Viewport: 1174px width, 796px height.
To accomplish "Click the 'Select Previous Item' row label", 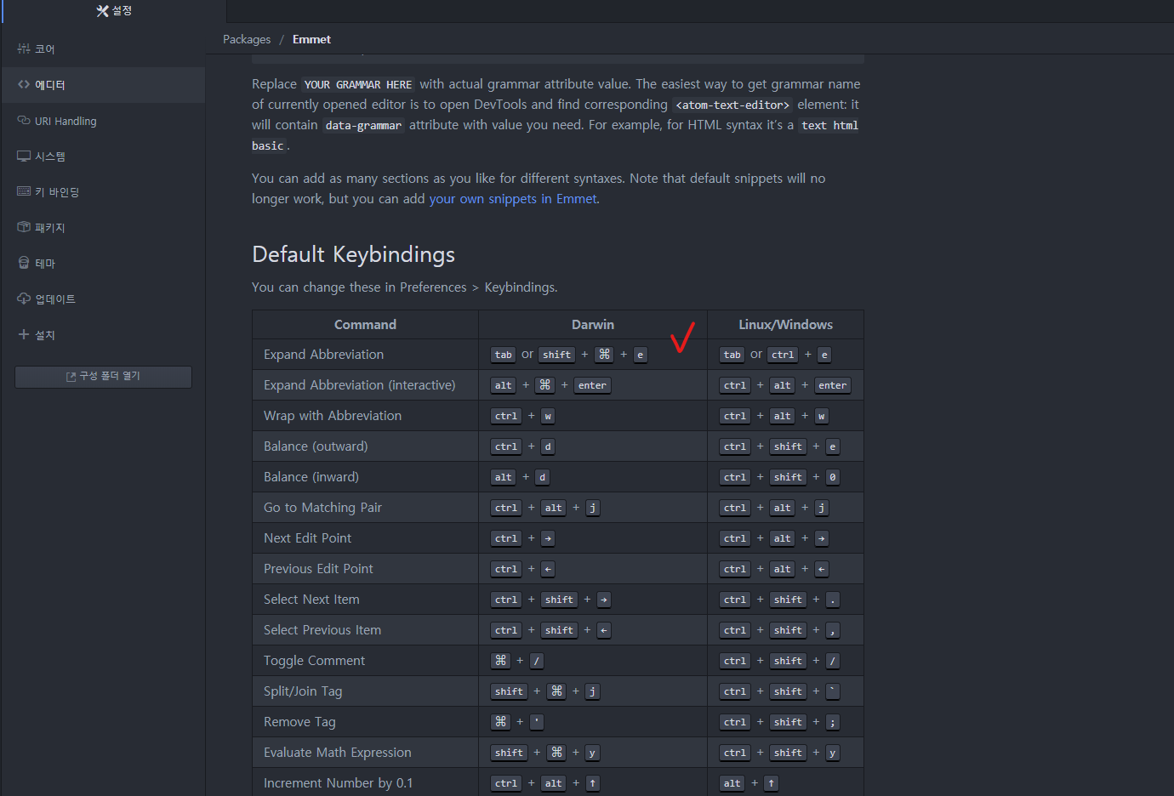I will tap(322, 630).
